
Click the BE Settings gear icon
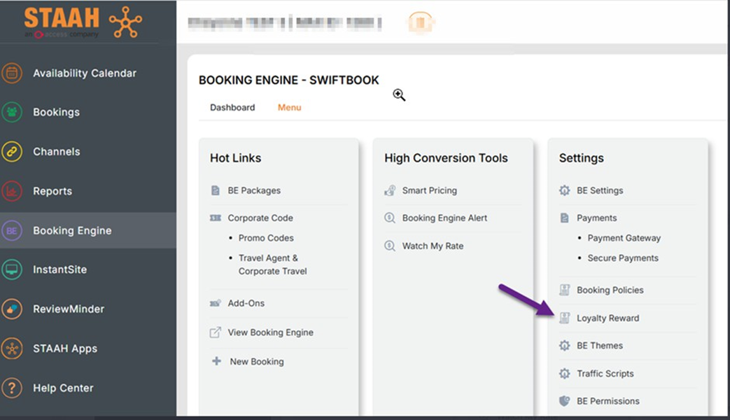565,190
